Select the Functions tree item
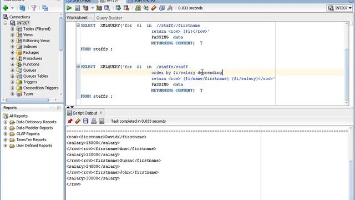Image resolution: width=355 pixels, height=200 pixels. tap(31, 64)
